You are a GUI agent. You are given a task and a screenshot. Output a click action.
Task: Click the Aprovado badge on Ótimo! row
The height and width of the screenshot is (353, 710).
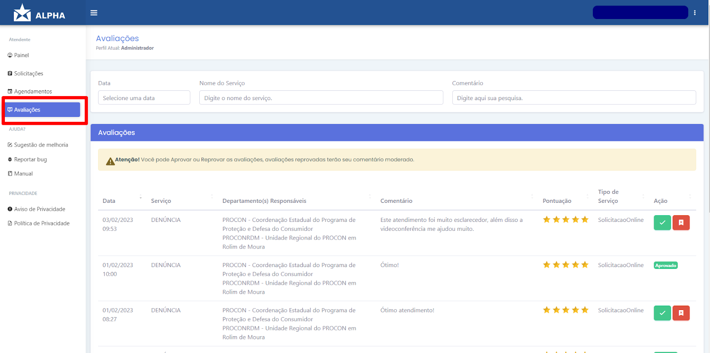666,265
